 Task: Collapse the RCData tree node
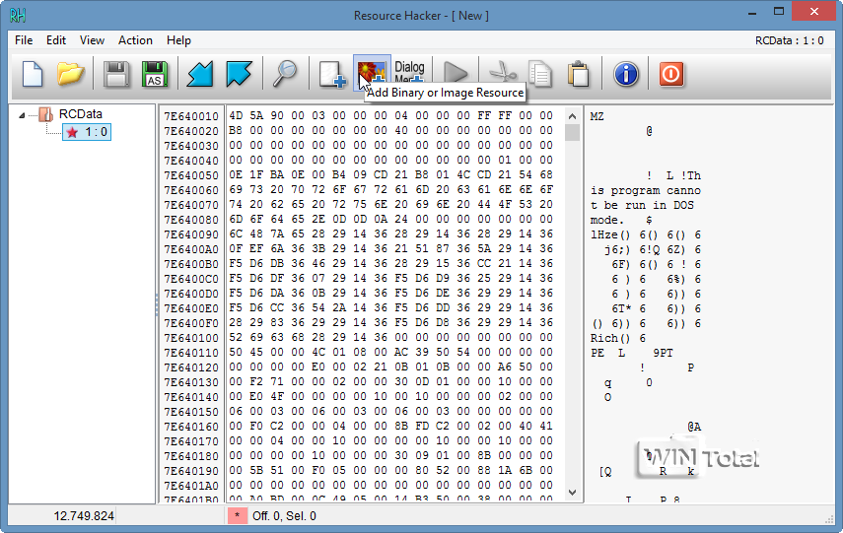pos(22,115)
